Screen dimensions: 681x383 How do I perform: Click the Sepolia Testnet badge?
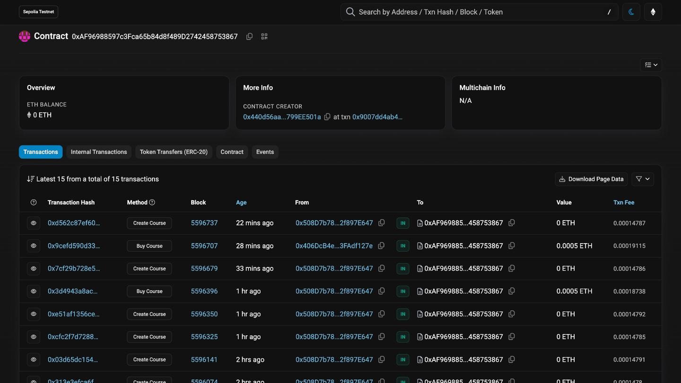pos(38,12)
